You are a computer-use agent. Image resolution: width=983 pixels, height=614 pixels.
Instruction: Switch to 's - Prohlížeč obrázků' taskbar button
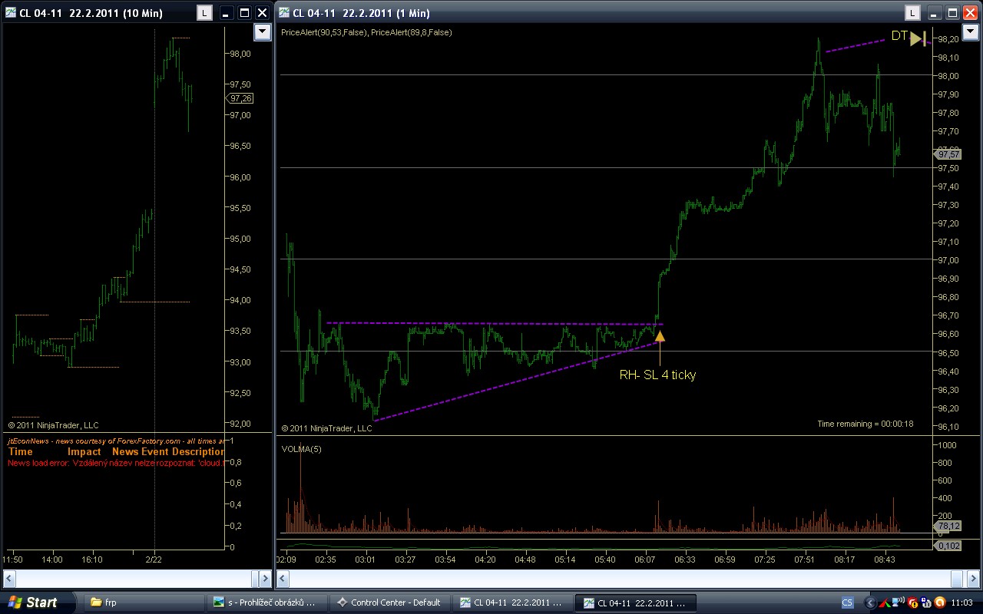pos(267,602)
